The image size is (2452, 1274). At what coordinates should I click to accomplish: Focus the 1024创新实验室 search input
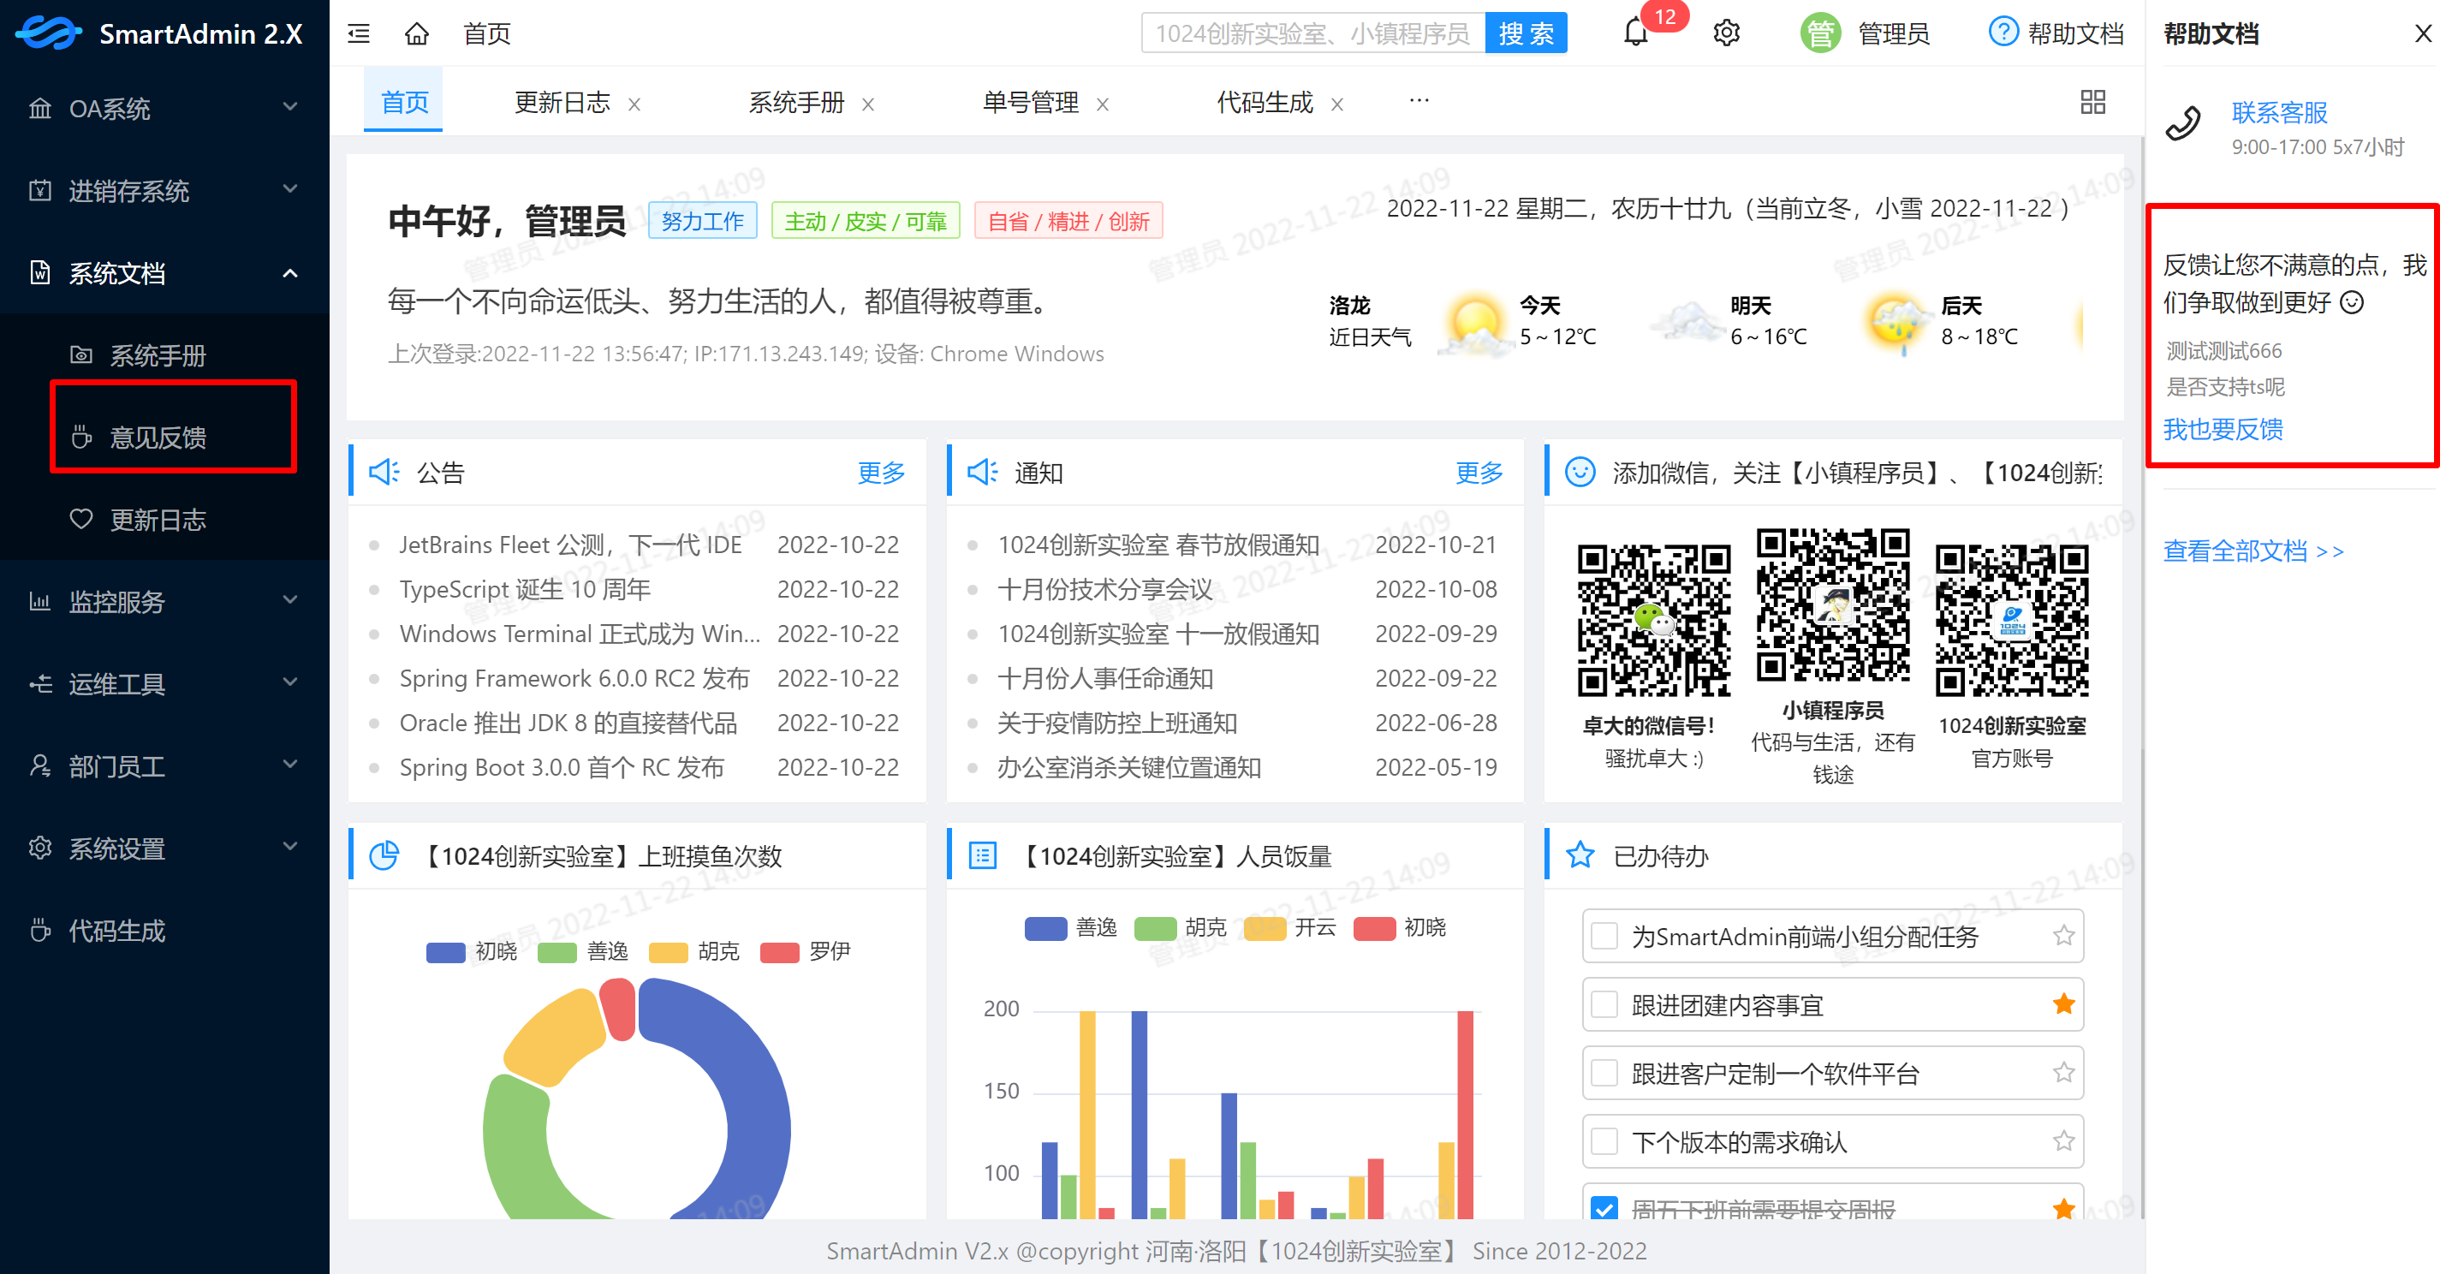point(1312,33)
